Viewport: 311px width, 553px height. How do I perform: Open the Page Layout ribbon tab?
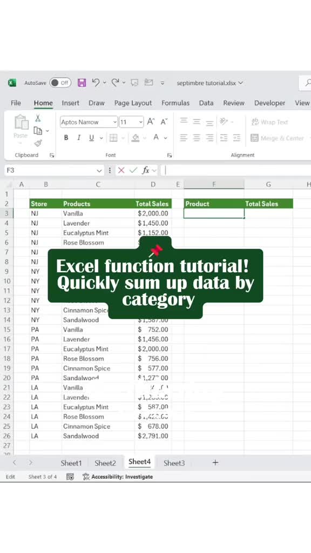coord(133,103)
